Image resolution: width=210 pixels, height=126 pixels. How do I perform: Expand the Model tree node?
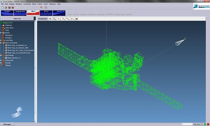click(1, 33)
